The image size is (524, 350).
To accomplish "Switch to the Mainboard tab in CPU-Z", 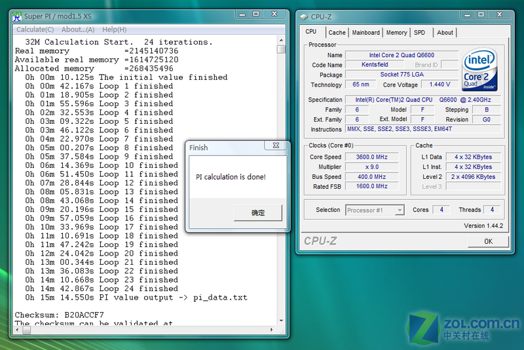I will (x=366, y=32).
